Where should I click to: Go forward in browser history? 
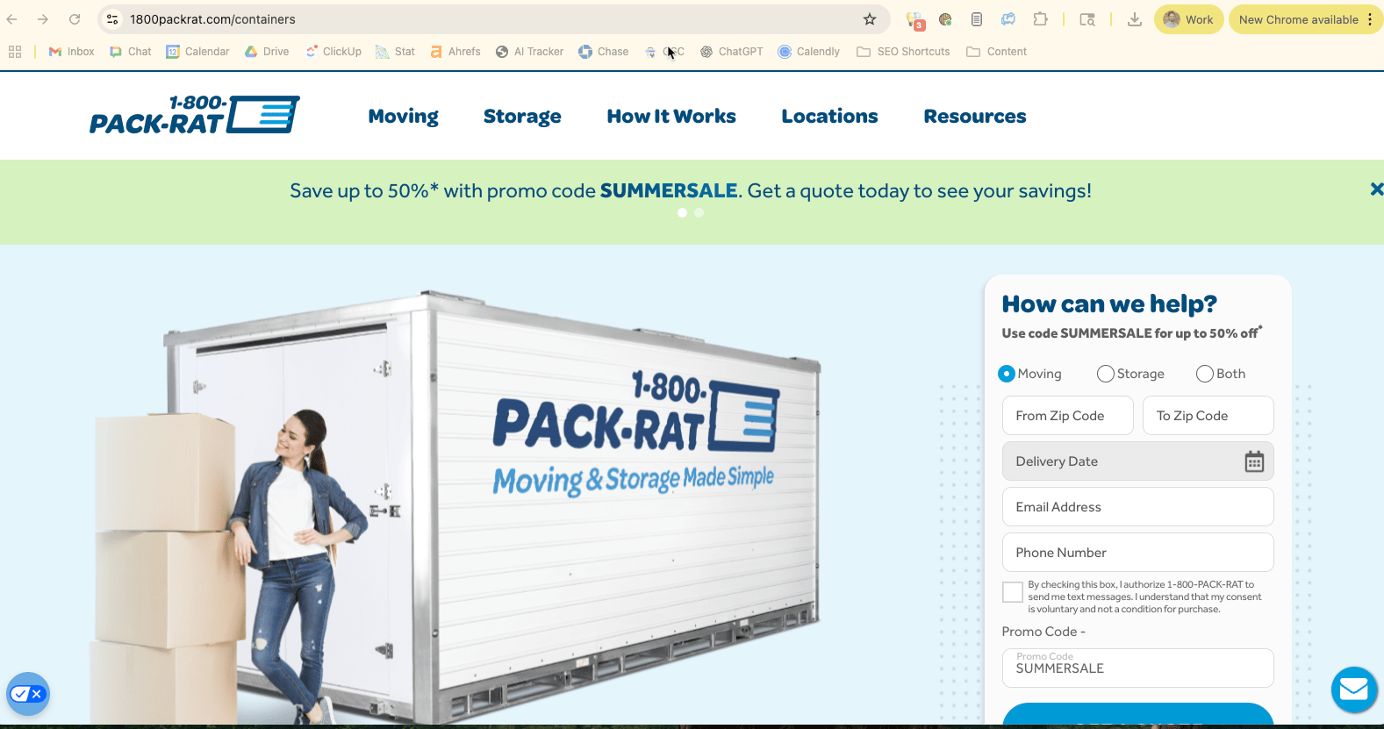43,19
